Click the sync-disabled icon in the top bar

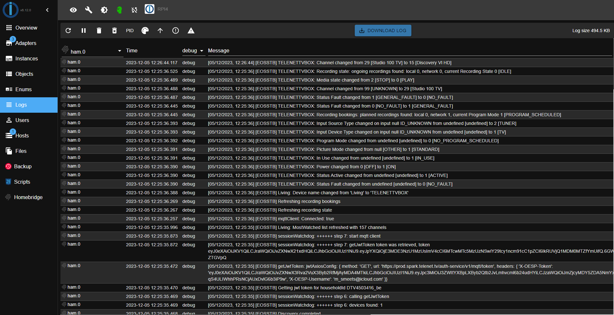click(x=134, y=10)
